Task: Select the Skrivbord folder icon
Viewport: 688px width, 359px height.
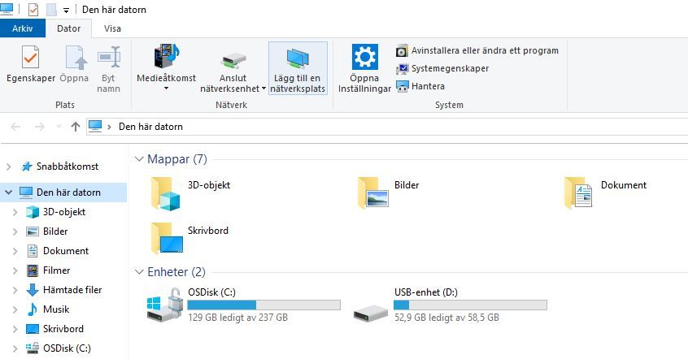Action: 166,238
